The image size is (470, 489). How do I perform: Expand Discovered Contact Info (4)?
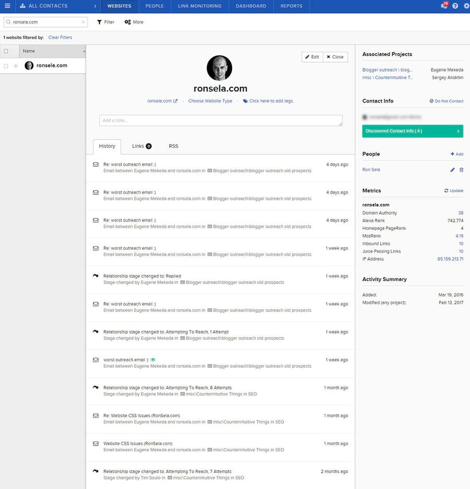click(x=413, y=131)
